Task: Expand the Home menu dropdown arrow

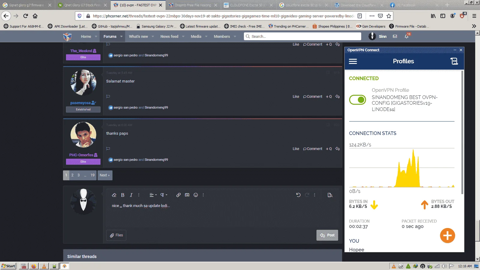Action: (x=96, y=37)
